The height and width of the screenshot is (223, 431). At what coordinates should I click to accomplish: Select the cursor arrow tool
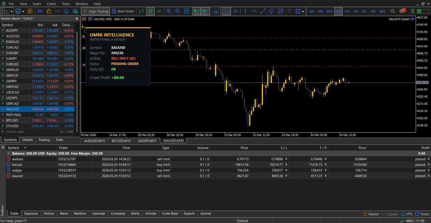(x=227, y=11)
